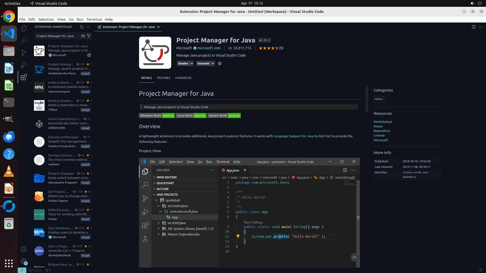Click the extension details vertical scrollbar

[367, 99]
